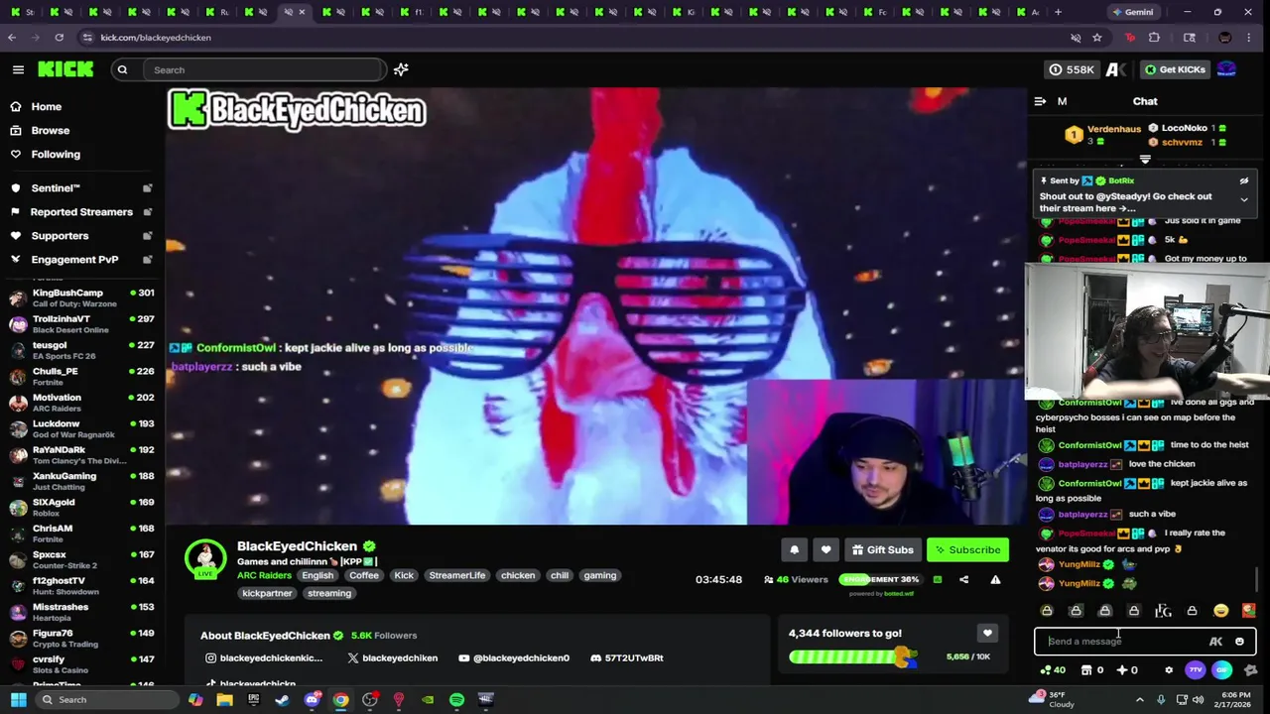
Task: Click heart on followers goal card
Action: [987, 633]
